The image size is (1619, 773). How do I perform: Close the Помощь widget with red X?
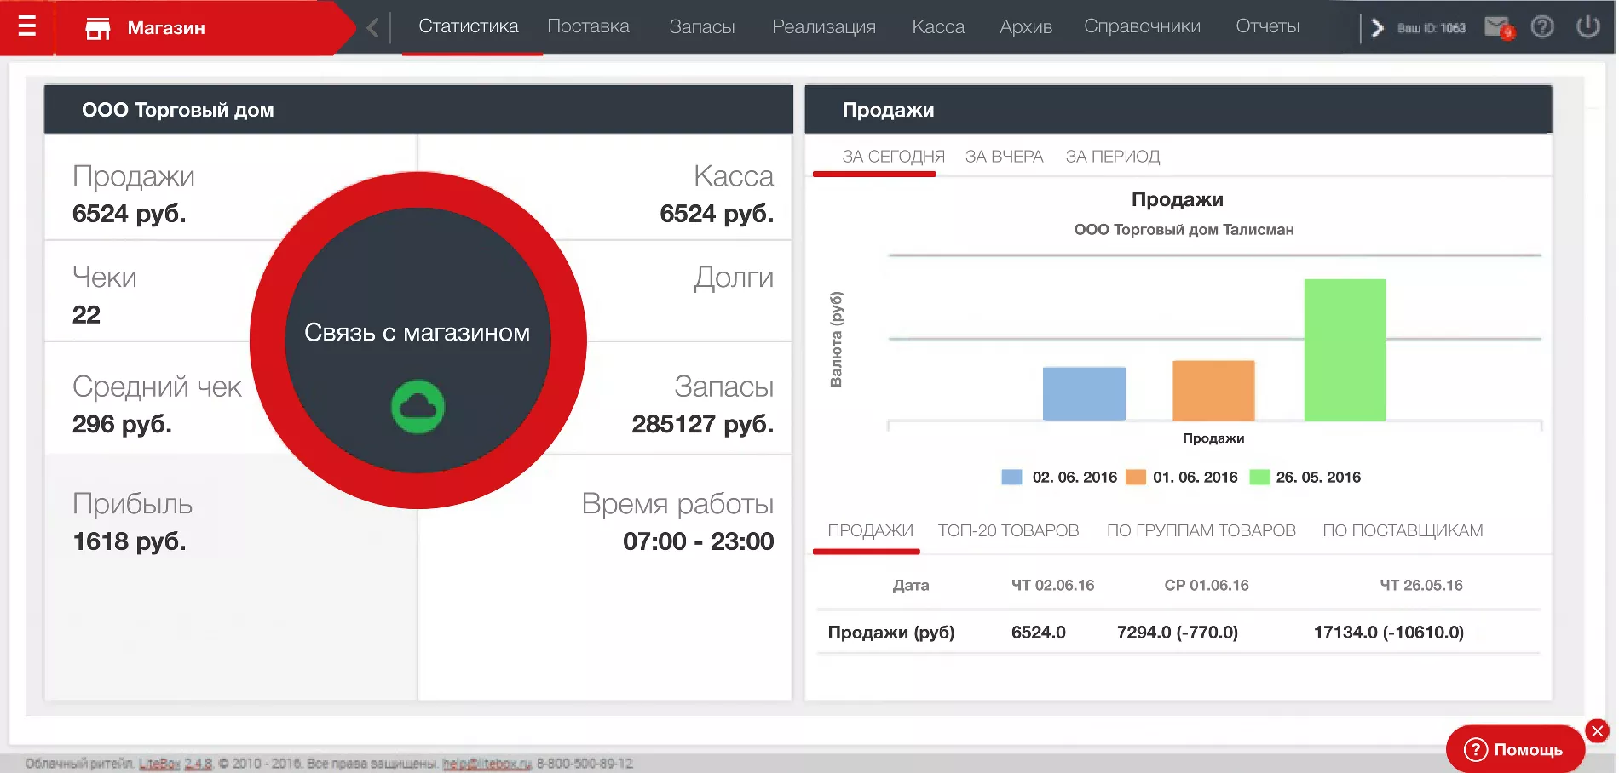pos(1597,730)
